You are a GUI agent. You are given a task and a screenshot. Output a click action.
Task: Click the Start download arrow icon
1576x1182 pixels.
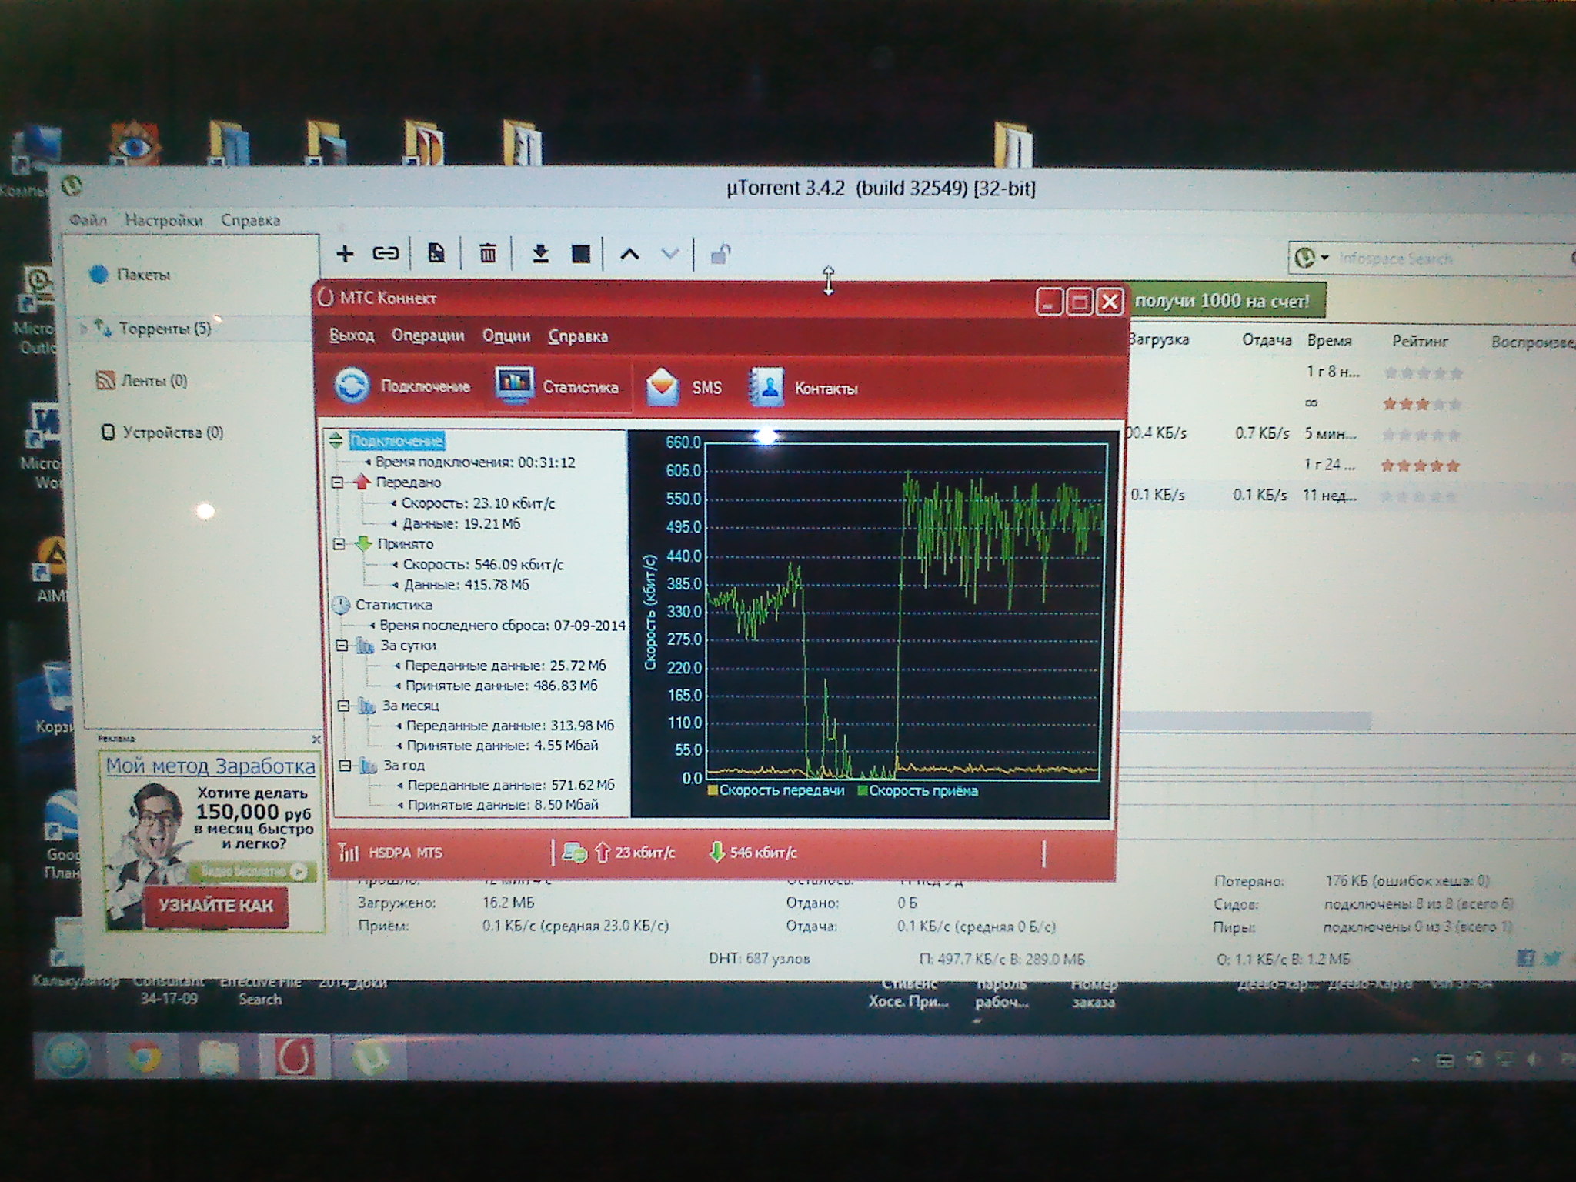pyautogui.click(x=540, y=253)
